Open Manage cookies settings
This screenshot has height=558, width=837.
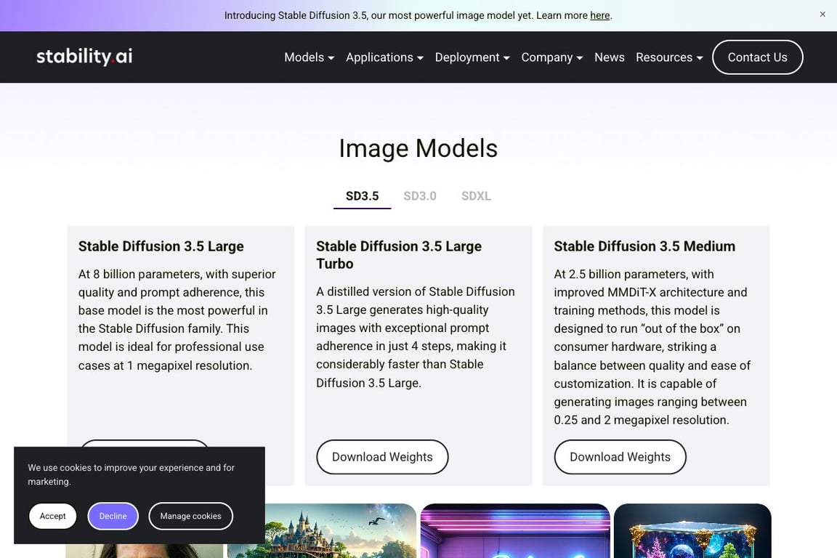click(190, 516)
